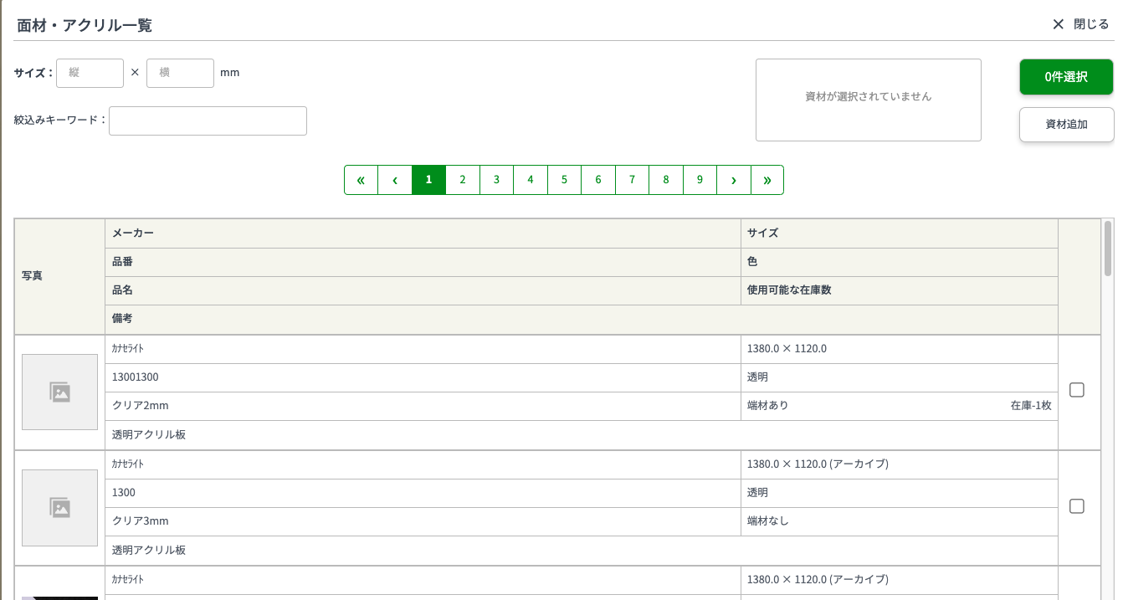Click the 品番 cell 1300
The width and height of the screenshot is (1123, 600).
click(423, 493)
